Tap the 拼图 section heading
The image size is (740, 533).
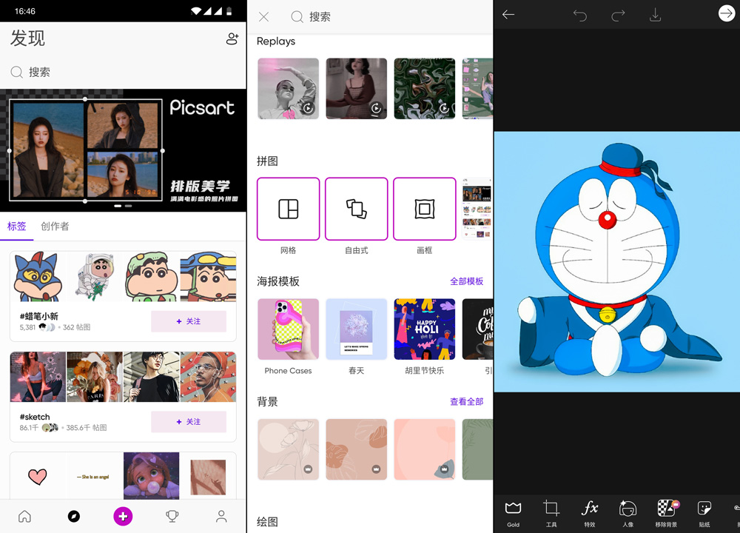point(267,161)
